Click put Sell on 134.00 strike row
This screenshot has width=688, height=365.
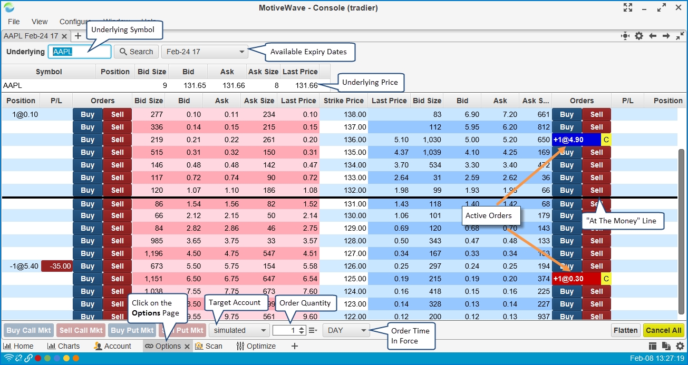pos(597,165)
